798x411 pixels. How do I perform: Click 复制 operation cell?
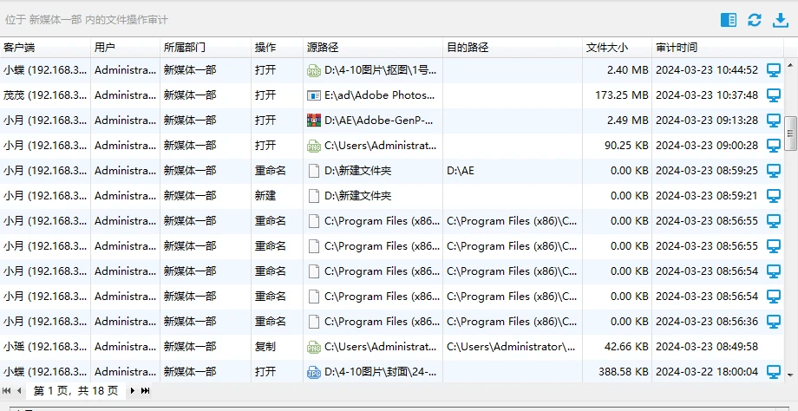[265, 347]
